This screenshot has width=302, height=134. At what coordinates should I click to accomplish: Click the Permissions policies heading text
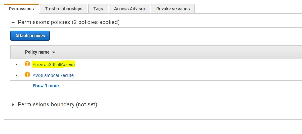68,22
